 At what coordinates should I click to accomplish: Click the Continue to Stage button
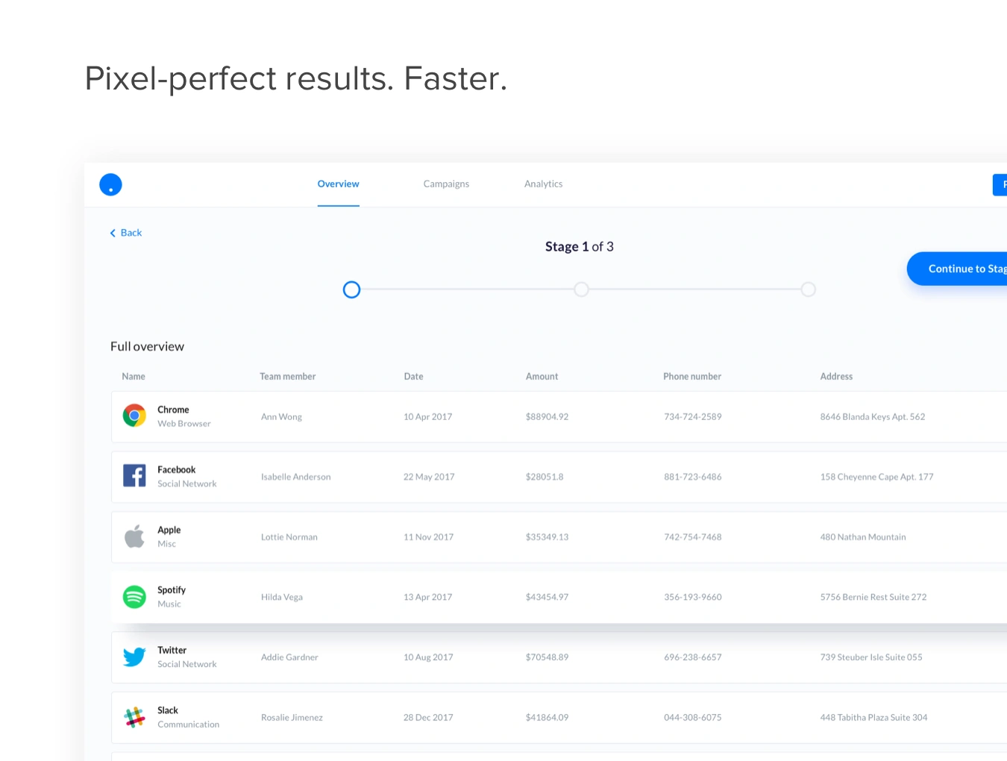point(957,269)
